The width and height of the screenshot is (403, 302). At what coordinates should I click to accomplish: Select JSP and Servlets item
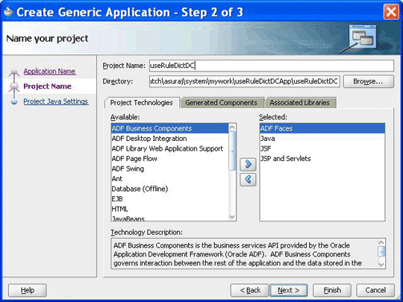pos(322,158)
